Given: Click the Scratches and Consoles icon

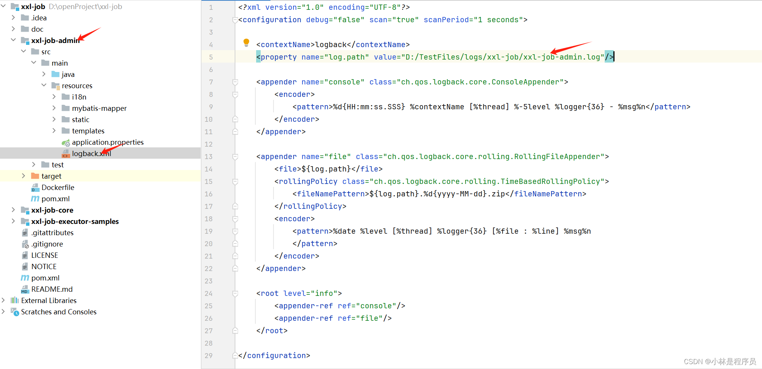Looking at the screenshot, I should tap(15, 312).
